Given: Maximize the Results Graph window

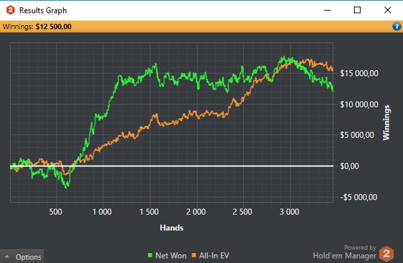Looking at the screenshot, I should (357, 11).
